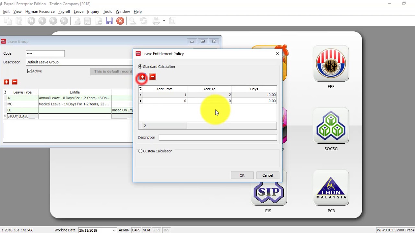Click the New record toolbar icon
415x233 pixels.
click(x=77, y=21)
